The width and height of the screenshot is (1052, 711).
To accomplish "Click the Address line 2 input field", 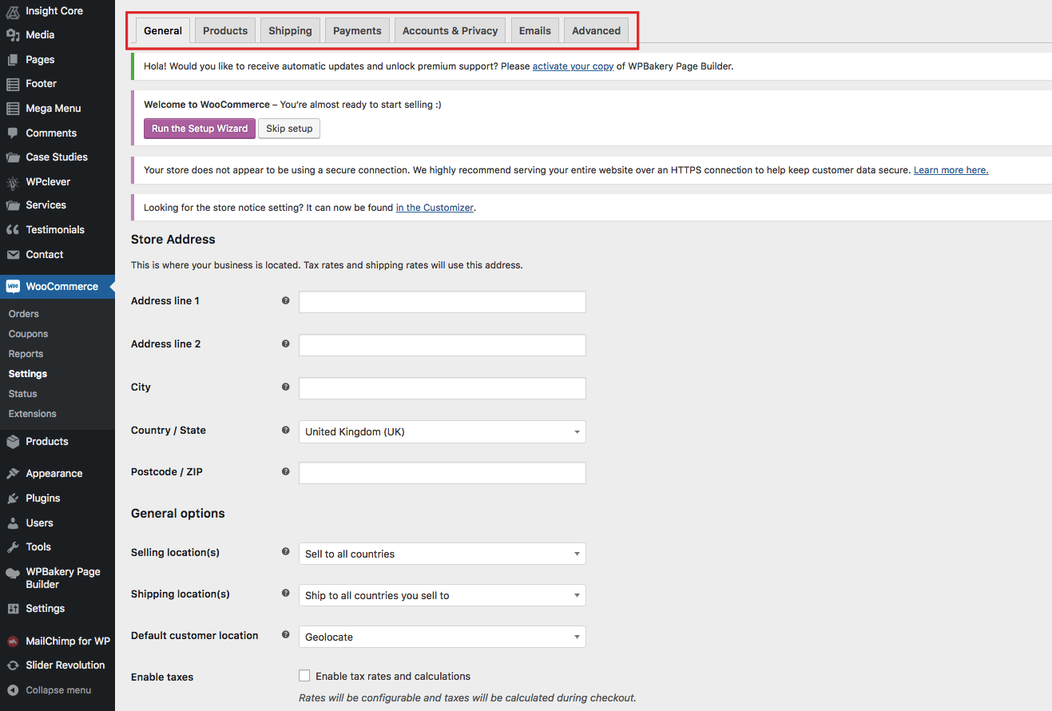I will coord(442,345).
